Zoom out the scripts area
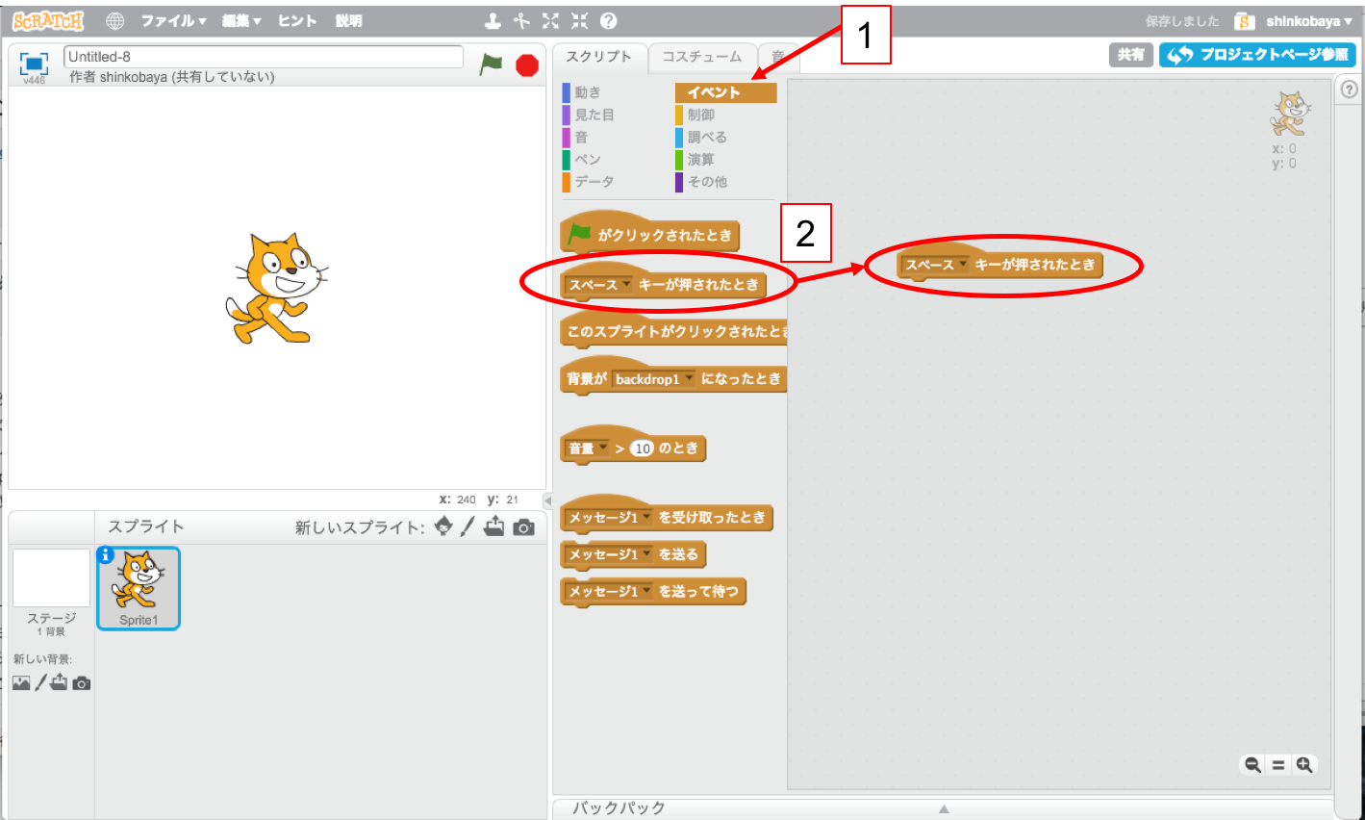This screenshot has width=1365, height=820. 1252,765
